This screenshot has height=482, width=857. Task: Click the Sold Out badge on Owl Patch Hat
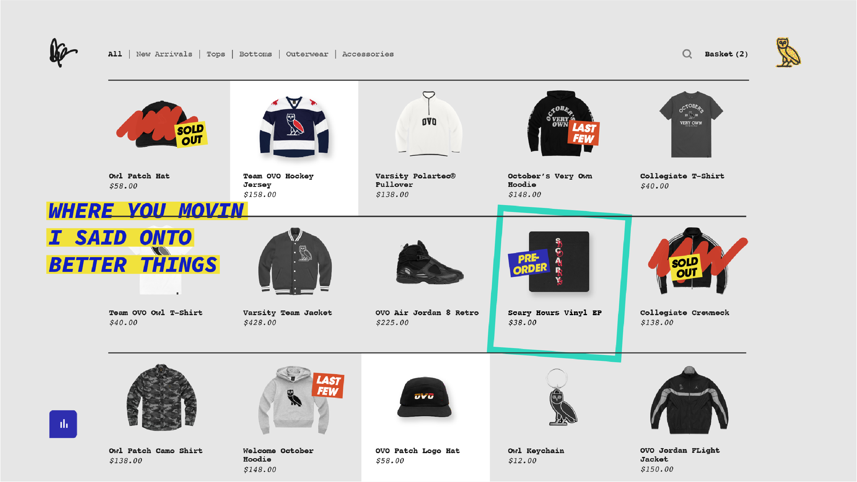pyautogui.click(x=191, y=135)
